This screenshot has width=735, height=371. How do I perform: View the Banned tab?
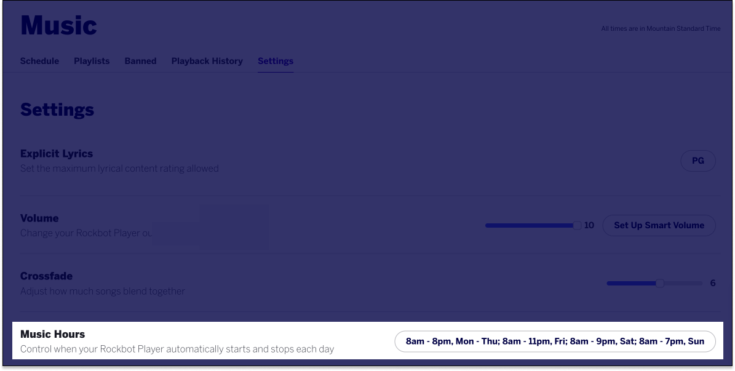(x=140, y=61)
